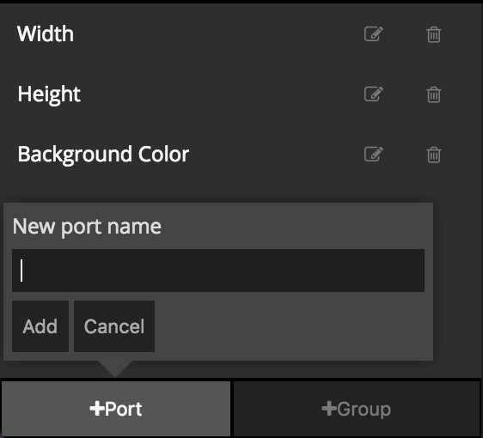Click the text cursor in the port name field
Screen dimensions: 483x438
tap(21, 271)
